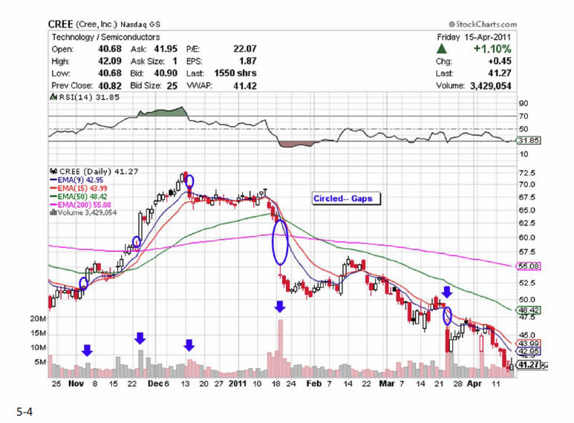Click the RSI axis label 70
This screenshot has width=574, height=423.
click(x=524, y=116)
